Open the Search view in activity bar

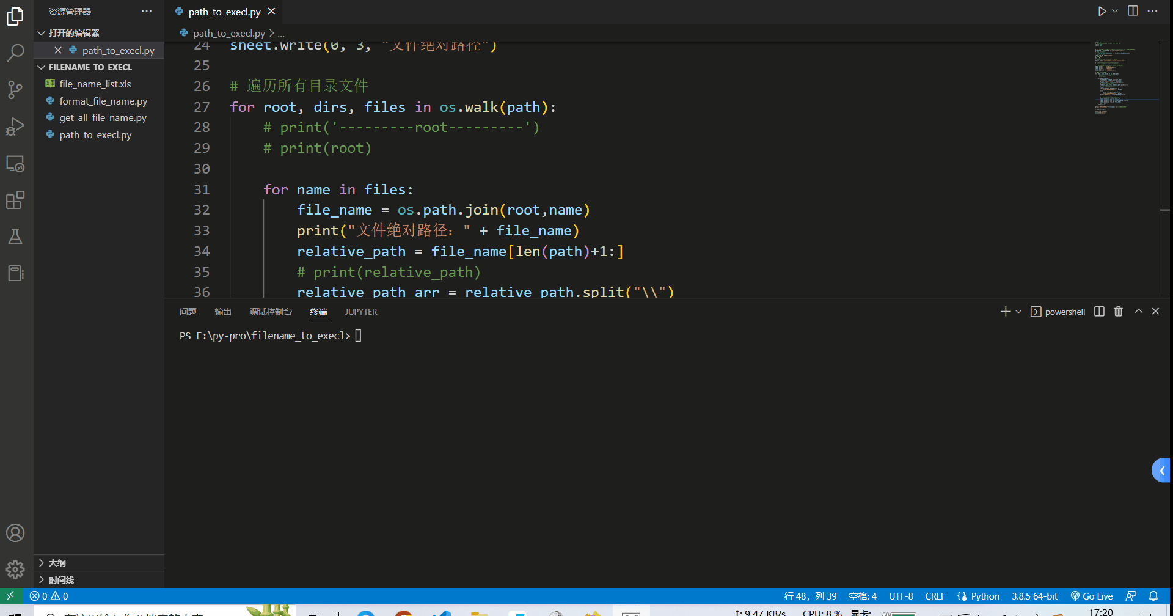[x=15, y=53]
